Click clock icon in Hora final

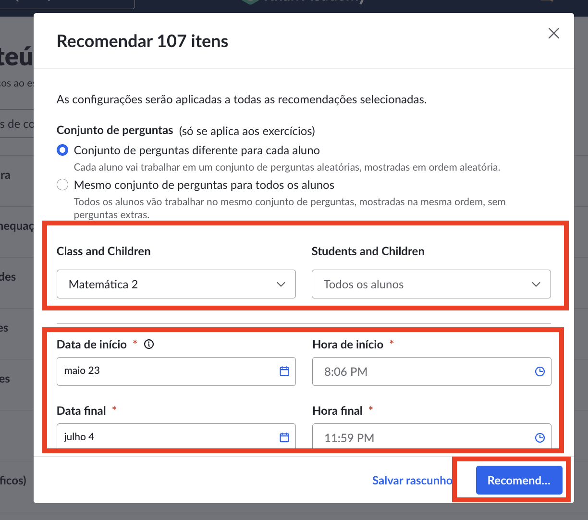pos(540,438)
